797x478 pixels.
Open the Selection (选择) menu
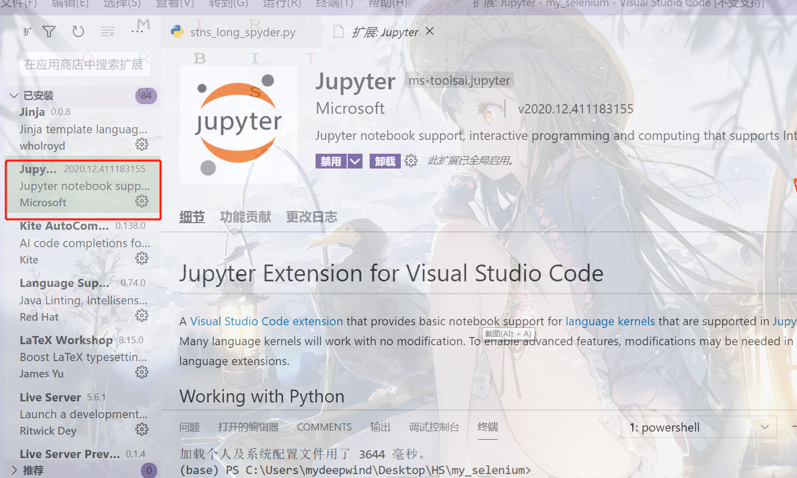[x=122, y=4]
